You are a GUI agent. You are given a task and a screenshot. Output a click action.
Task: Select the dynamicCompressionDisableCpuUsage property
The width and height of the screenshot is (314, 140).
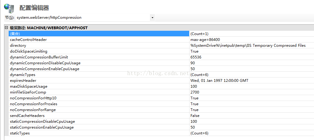coord(45,63)
